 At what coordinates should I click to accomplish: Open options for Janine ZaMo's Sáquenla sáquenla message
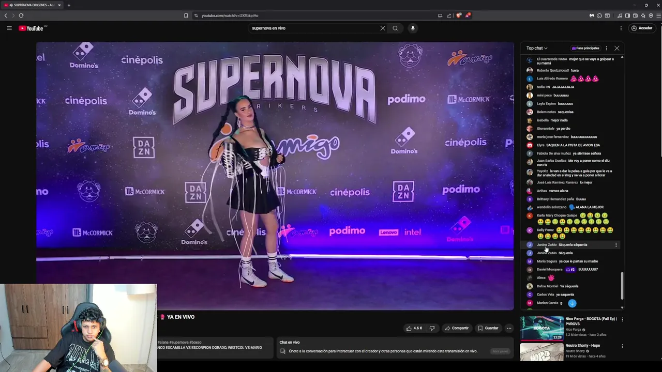point(615,244)
